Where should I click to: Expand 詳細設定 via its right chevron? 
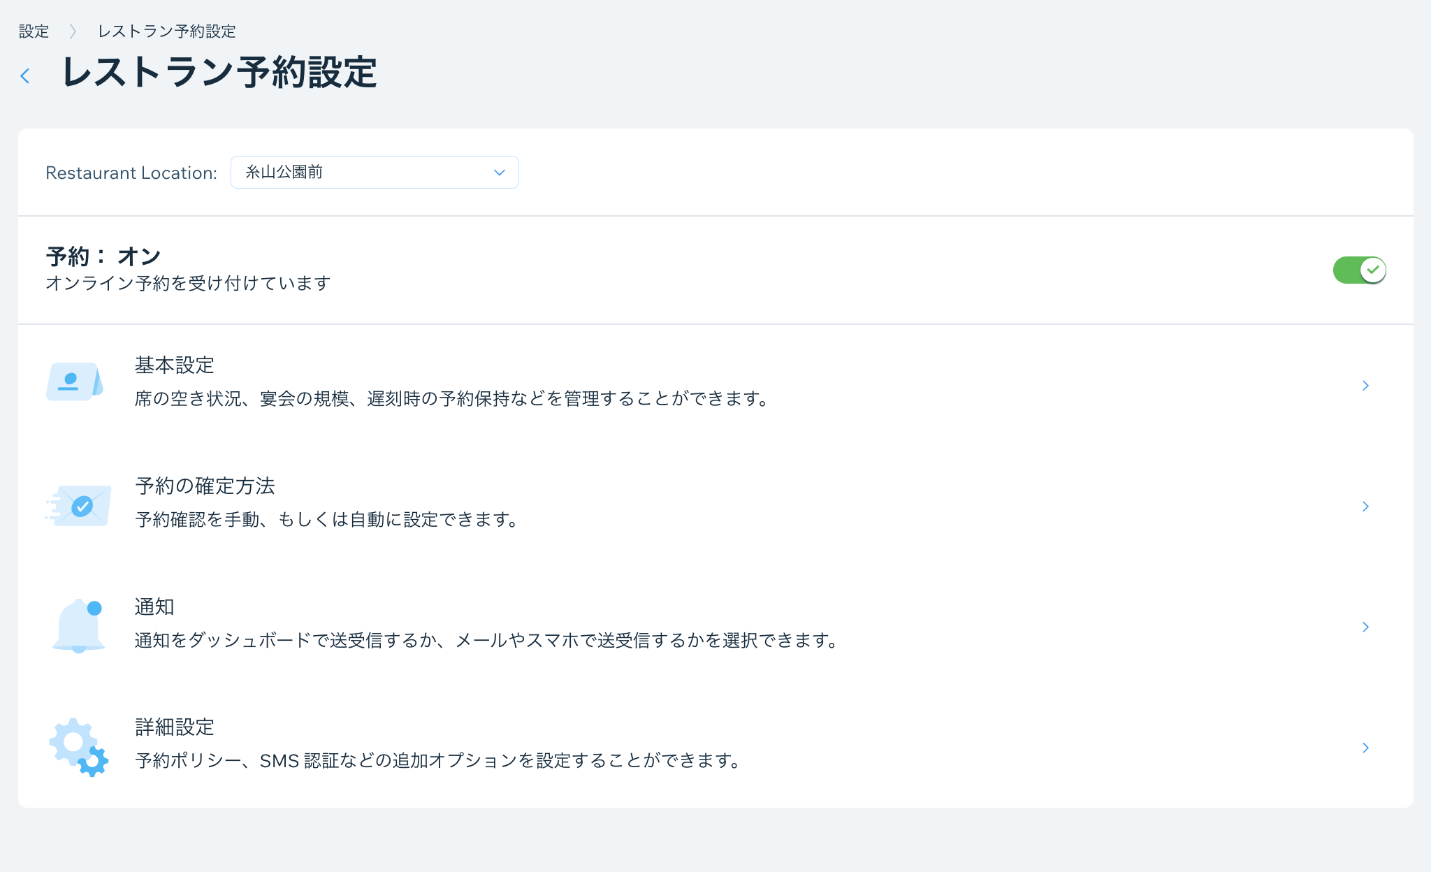tap(1365, 748)
